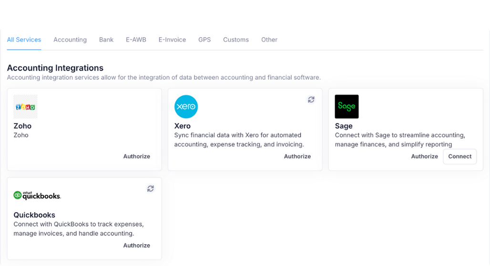This screenshot has height=266, width=490.
Task: Open the E-Invoice tab
Action: [x=172, y=40]
